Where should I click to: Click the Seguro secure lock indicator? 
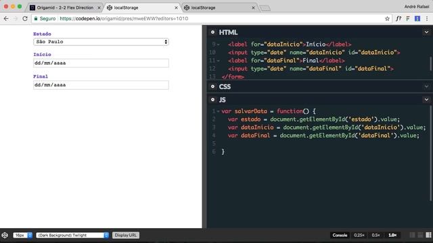tap(45, 18)
